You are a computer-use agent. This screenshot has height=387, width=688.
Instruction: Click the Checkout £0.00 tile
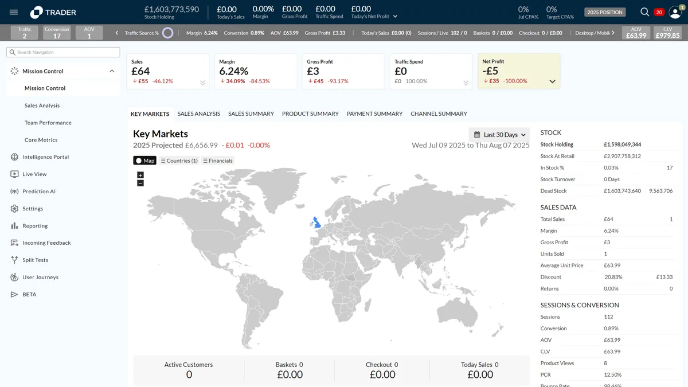pos(382,370)
